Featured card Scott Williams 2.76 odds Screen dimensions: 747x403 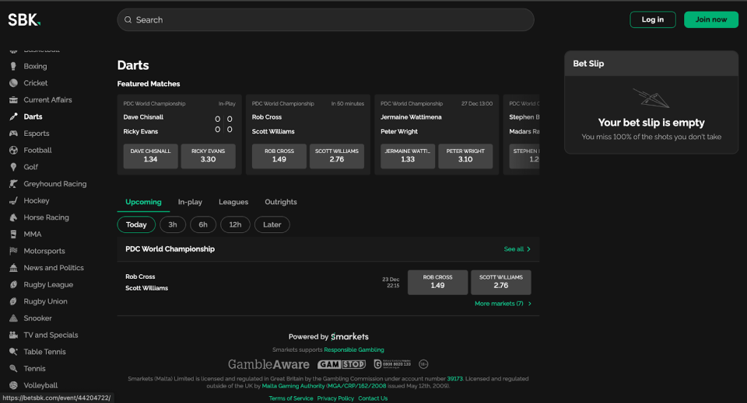pos(337,156)
